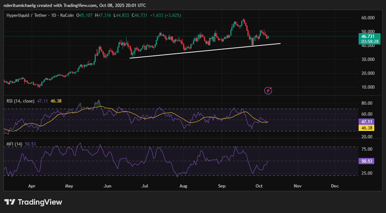Click the Jun label on time axis
Image resolution: width=386 pixels, height=213 pixels.
tap(107, 185)
